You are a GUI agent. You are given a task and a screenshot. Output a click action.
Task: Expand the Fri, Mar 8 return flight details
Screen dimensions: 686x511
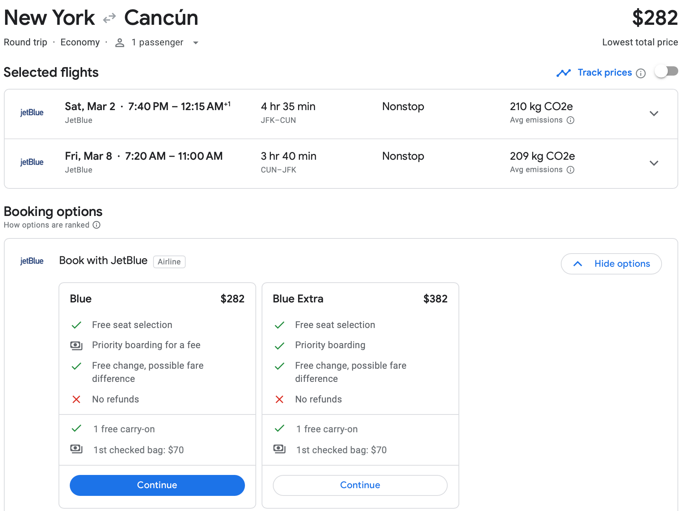[x=654, y=163]
